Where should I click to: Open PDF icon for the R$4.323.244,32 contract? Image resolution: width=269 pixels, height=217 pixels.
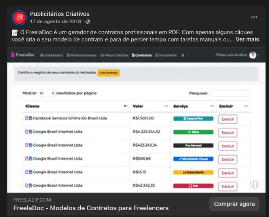click(27, 132)
